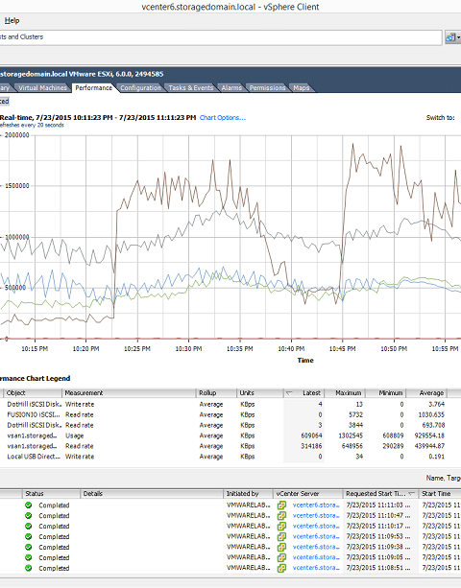Viewport: 461px width, 588px height.
Task: Open the Configuration tab
Action: click(141, 87)
